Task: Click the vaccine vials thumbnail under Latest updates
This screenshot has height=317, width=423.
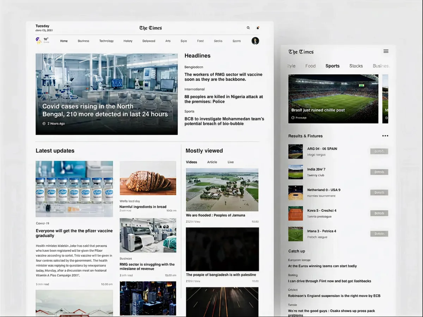Action: click(74, 189)
